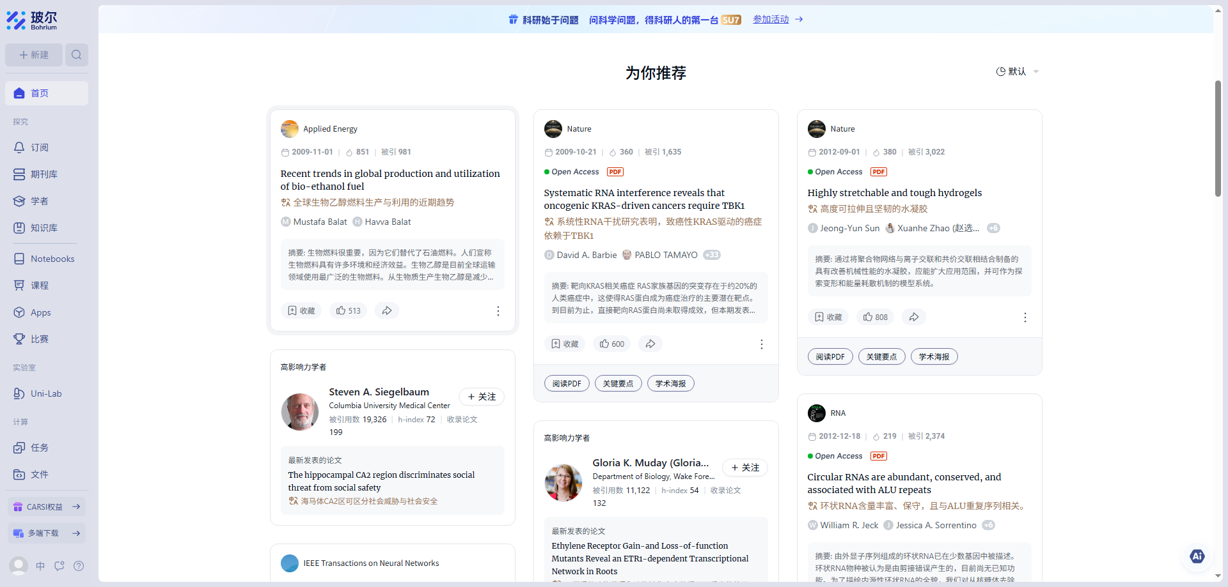This screenshot has width=1228, height=587.
Task: Click the 参加活动 banner link
Action: [771, 20]
